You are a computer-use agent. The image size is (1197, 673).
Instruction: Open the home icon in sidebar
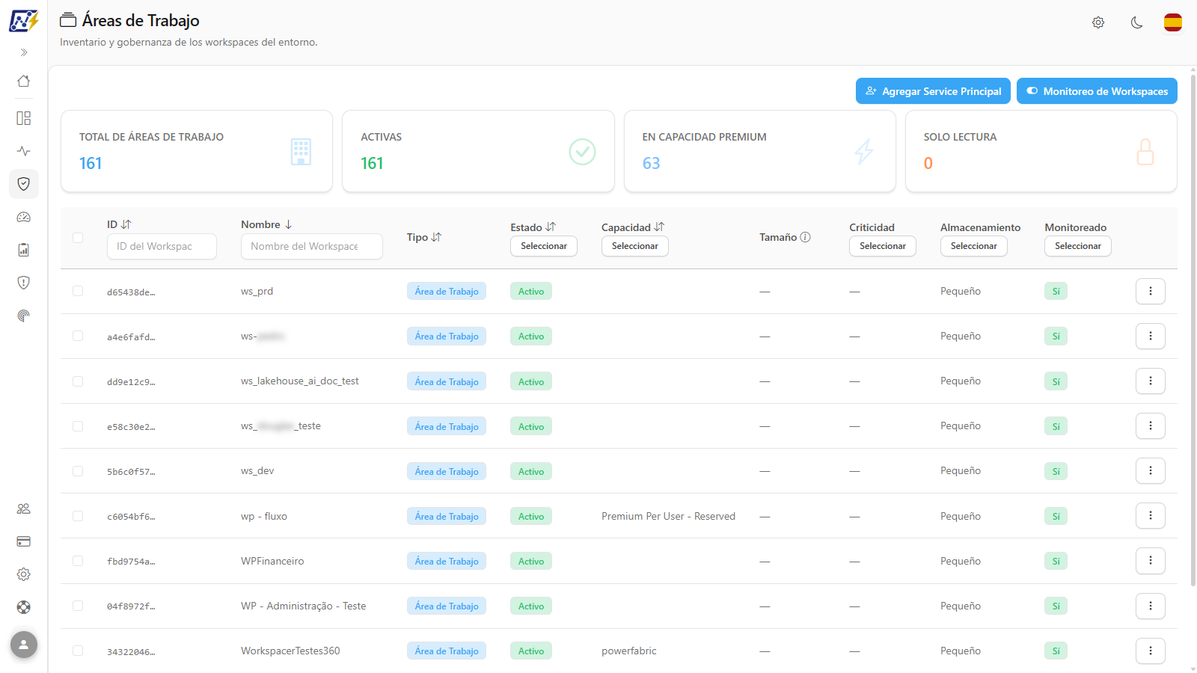[24, 82]
